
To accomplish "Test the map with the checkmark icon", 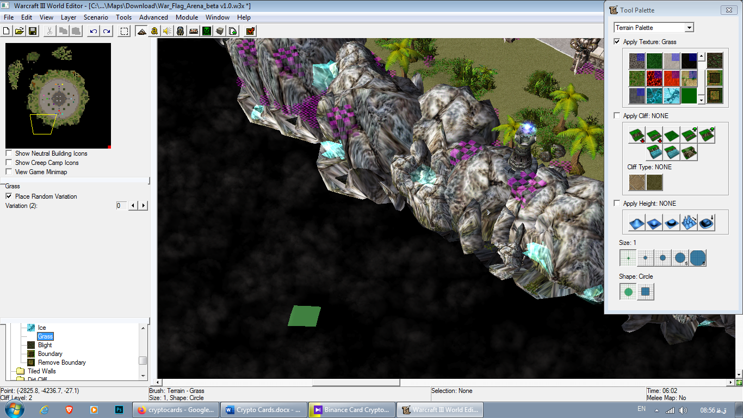I will (x=250, y=31).
